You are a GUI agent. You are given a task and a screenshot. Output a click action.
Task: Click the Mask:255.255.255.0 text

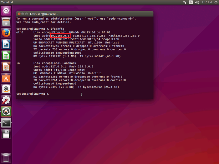124,36
